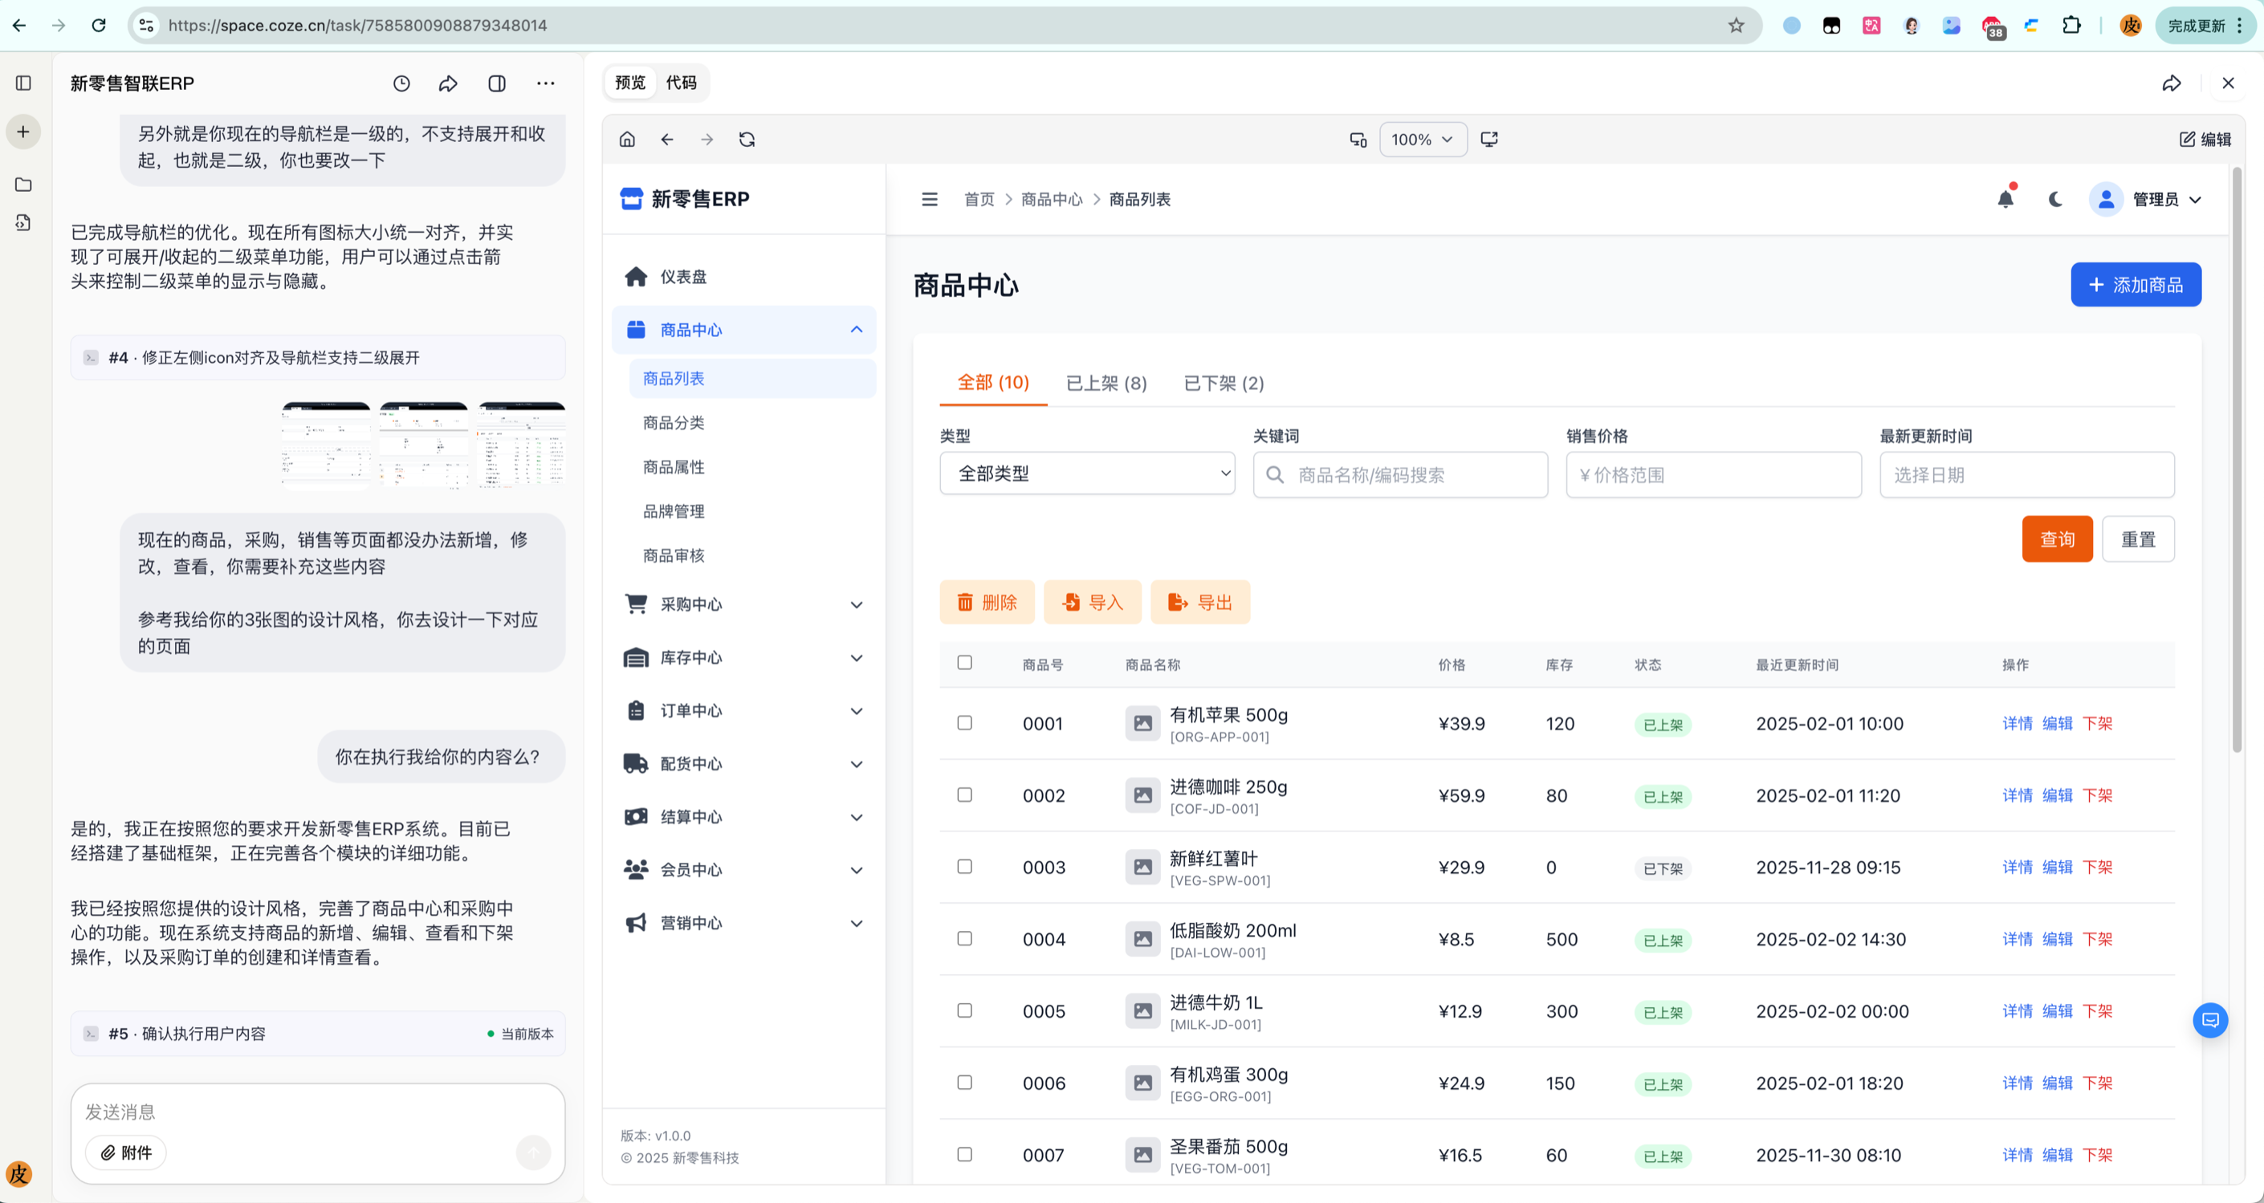Click the preview home icon

click(x=627, y=140)
